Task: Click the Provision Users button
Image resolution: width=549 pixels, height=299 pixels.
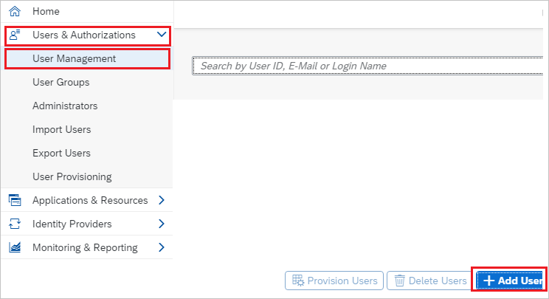Action: point(334,281)
